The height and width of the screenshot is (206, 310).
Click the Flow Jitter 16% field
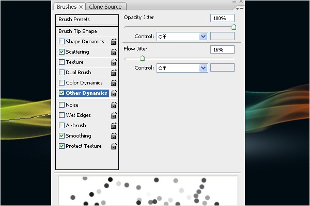click(x=222, y=49)
